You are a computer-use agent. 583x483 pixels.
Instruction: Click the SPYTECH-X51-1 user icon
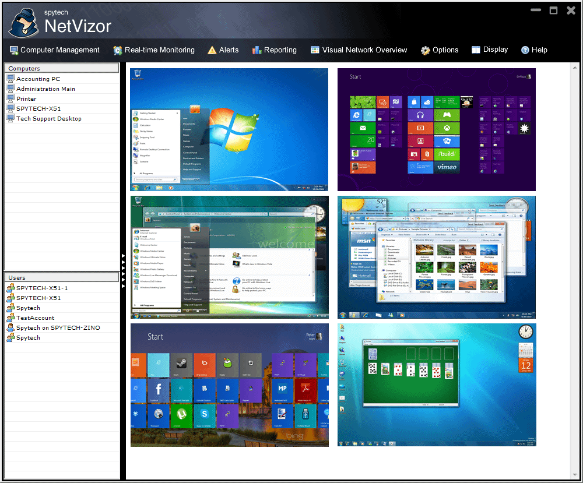coord(10,288)
